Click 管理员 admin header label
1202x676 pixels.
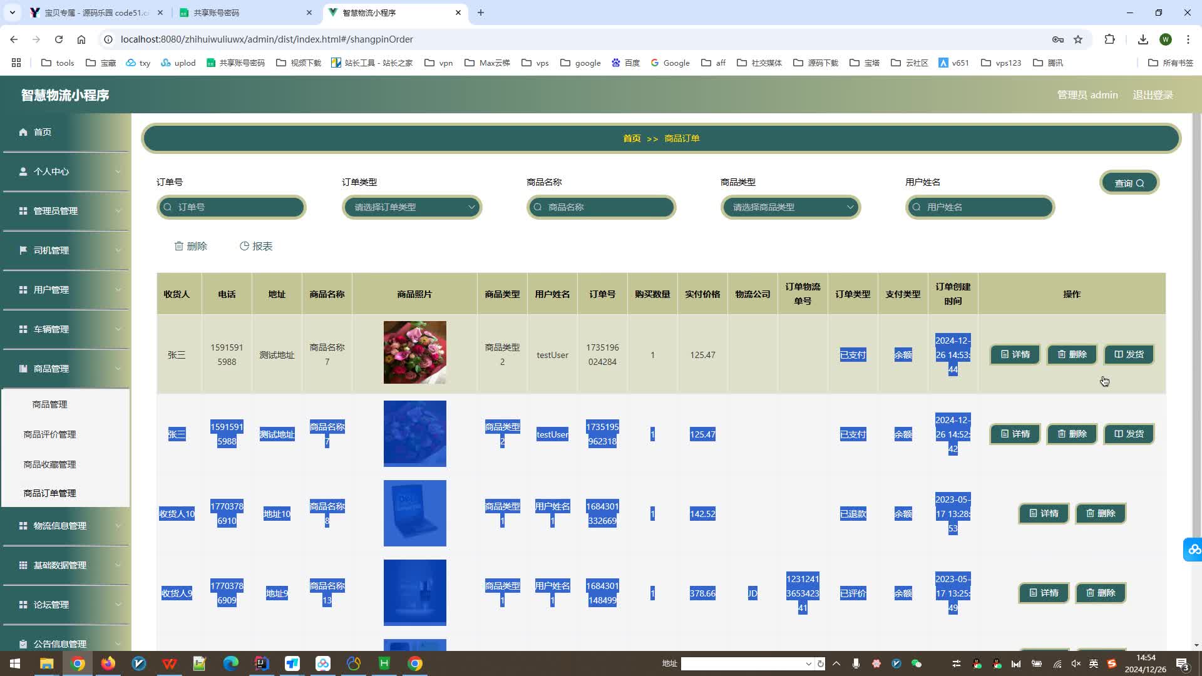[x=1087, y=95]
